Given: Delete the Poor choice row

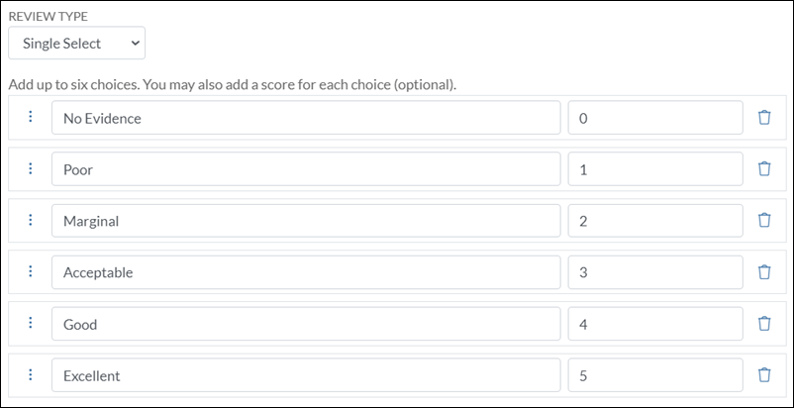Looking at the screenshot, I should coord(763,169).
